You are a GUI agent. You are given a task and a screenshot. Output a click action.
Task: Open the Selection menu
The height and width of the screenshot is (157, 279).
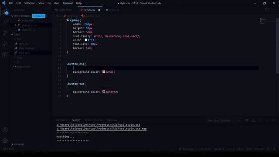click(30, 3)
